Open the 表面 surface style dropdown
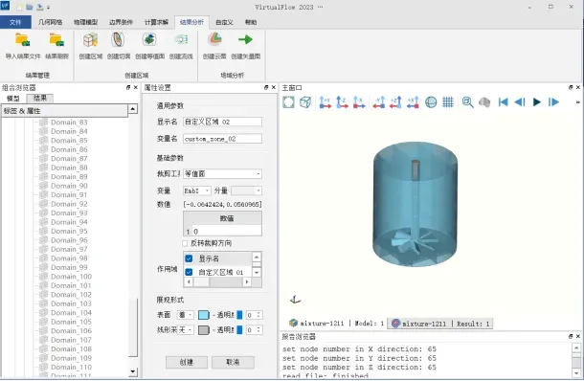Image resolution: width=584 pixels, height=381 pixels. point(185,315)
